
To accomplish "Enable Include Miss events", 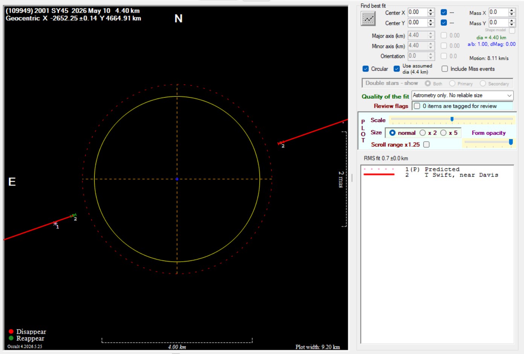I will click(x=445, y=69).
